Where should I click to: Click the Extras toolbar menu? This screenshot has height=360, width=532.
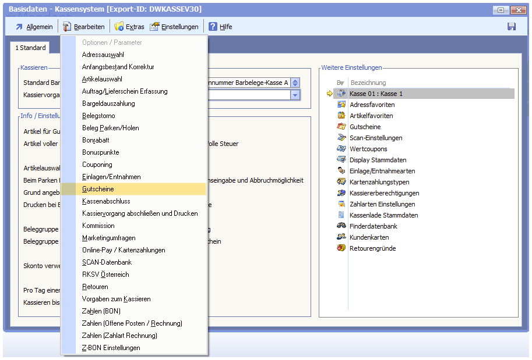pos(129,27)
